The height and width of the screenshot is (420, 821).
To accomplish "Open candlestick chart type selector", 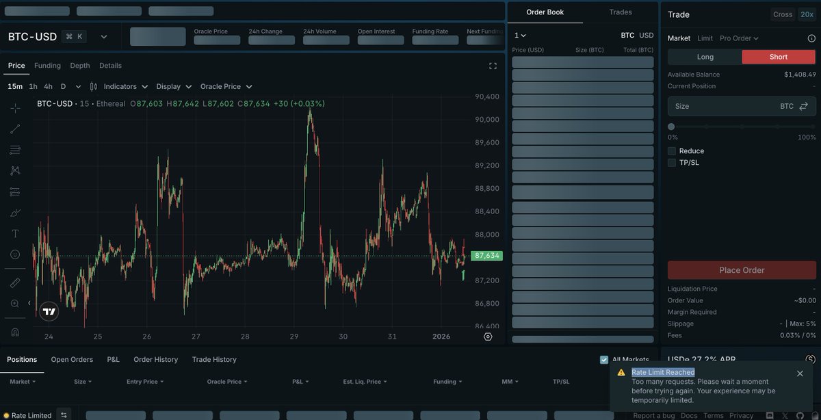I will click(x=93, y=86).
